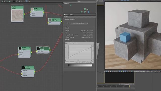Click the Texture 1 socket on Map #52
Viewport: 161px width, 91px height.
click(30, 14)
